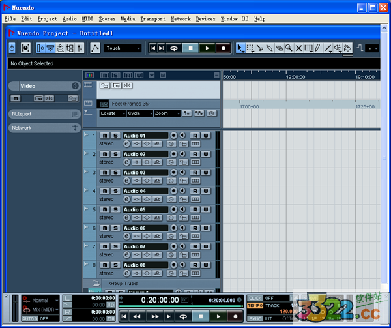Select the Split scissors tool

pyautogui.click(x=260, y=48)
